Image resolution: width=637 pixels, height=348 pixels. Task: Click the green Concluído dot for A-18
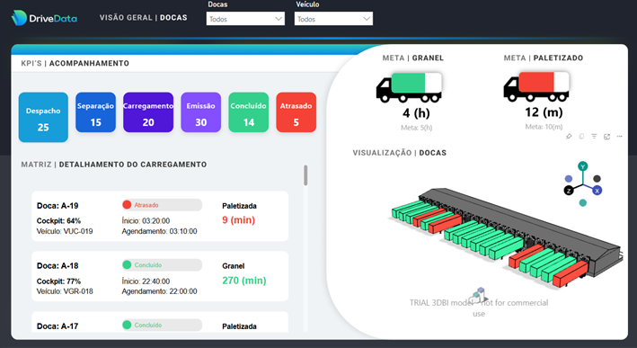[x=127, y=265]
